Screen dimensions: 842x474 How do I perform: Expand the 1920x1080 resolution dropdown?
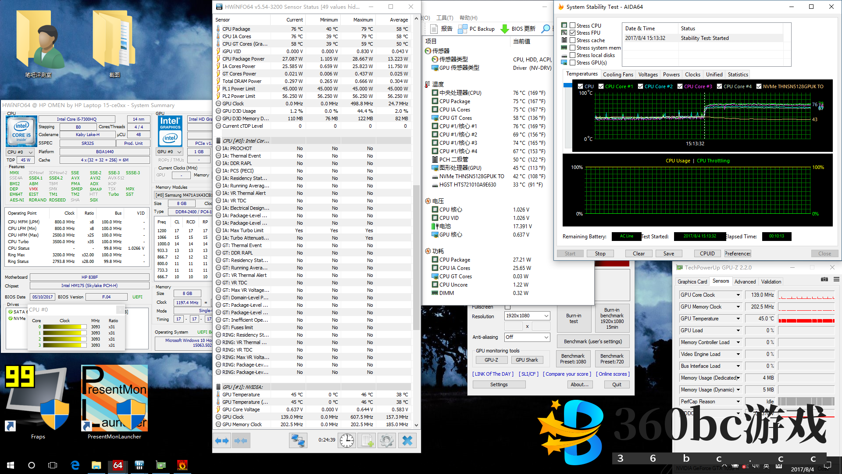point(546,316)
